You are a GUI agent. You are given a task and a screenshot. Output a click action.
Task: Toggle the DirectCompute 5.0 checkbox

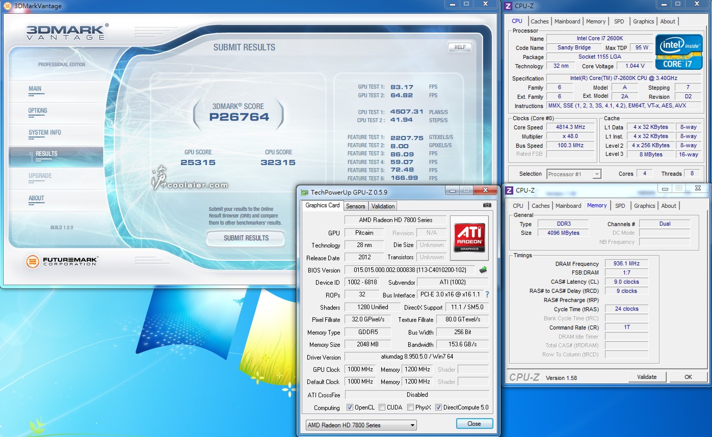pyautogui.click(x=438, y=407)
